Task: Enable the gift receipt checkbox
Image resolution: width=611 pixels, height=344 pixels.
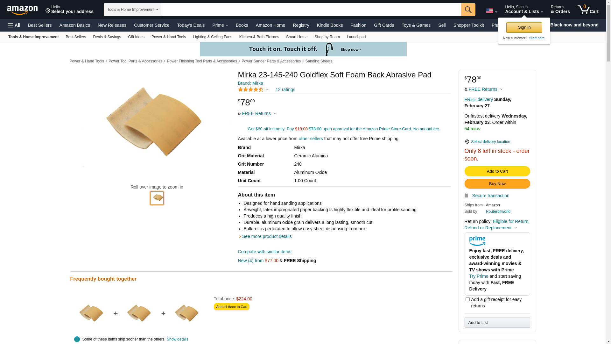Action: pos(467,299)
